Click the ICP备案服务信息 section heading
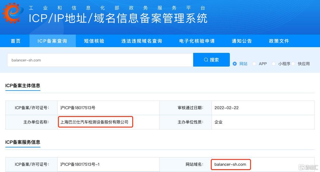The width and height of the screenshot is (320, 172). [23, 142]
